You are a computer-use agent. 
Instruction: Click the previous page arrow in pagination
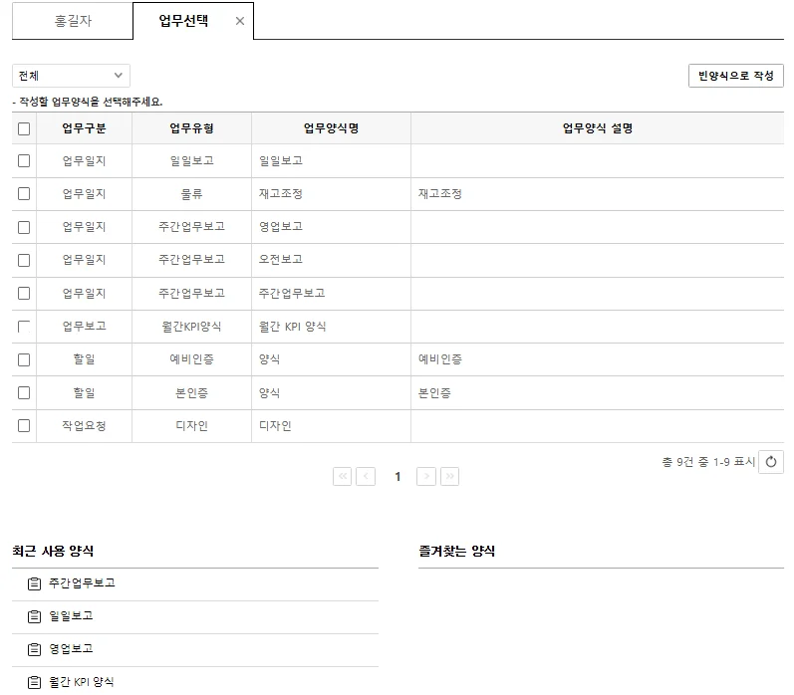click(366, 477)
